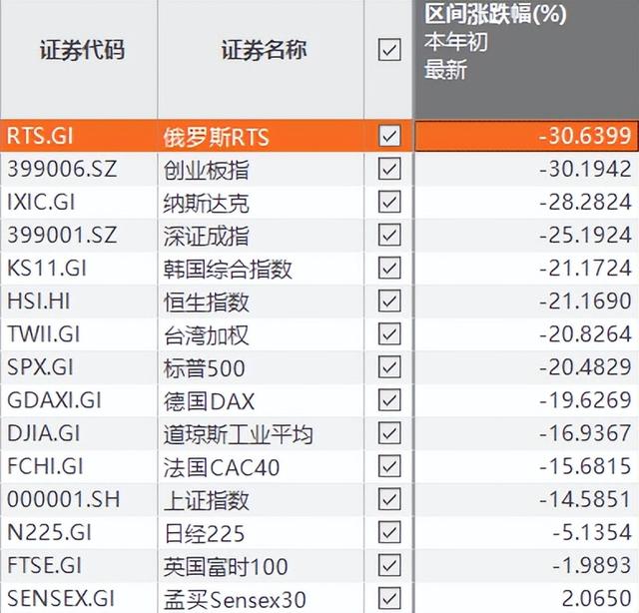639x613 pixels.
Task: Click the 孟买Sensex30 name cell
Action: tap(261, 598)
